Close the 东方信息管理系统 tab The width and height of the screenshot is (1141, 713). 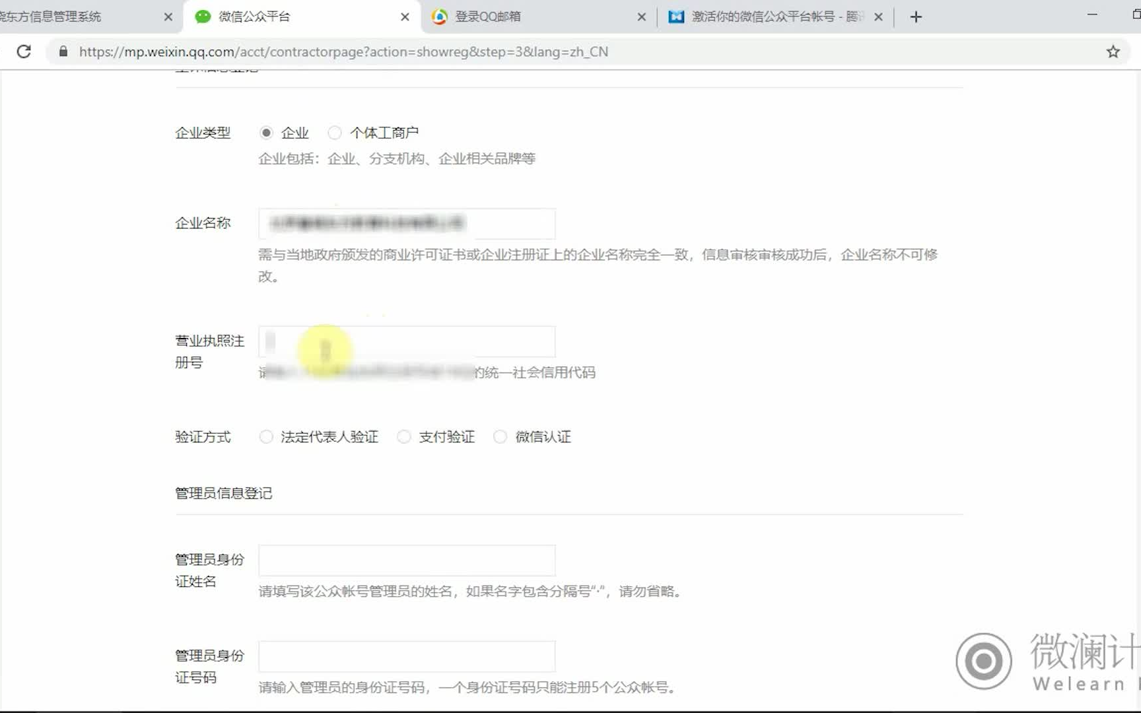168,17
